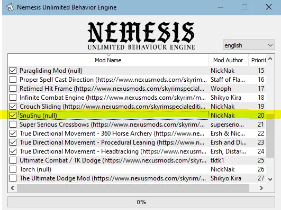Select The Ultimate Dodge Mod row text
281x210 pixels.
pos(113,178)
